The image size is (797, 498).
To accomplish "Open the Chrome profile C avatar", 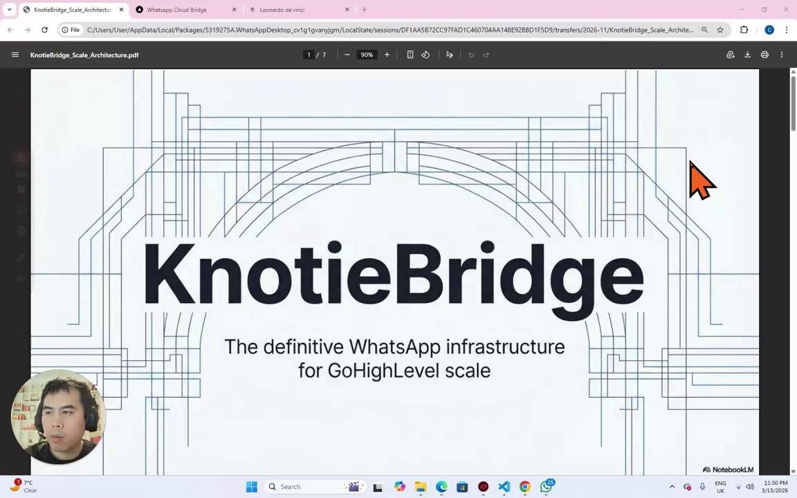I will pyautogui.click(x=769, y=30).
